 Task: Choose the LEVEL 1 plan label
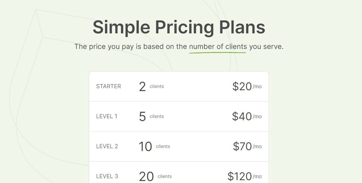107,117
